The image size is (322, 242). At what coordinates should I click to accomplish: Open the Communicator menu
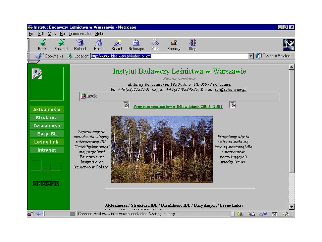coord(80,34)
